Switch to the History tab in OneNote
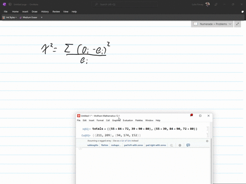This screenshot has width=246, height=184. tap(45, 12)
